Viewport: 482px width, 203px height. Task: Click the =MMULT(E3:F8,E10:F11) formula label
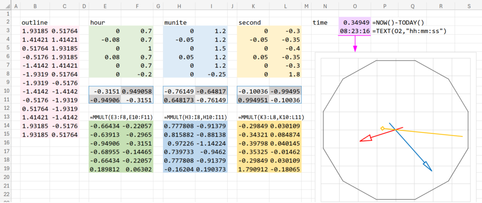pos(120,117)
